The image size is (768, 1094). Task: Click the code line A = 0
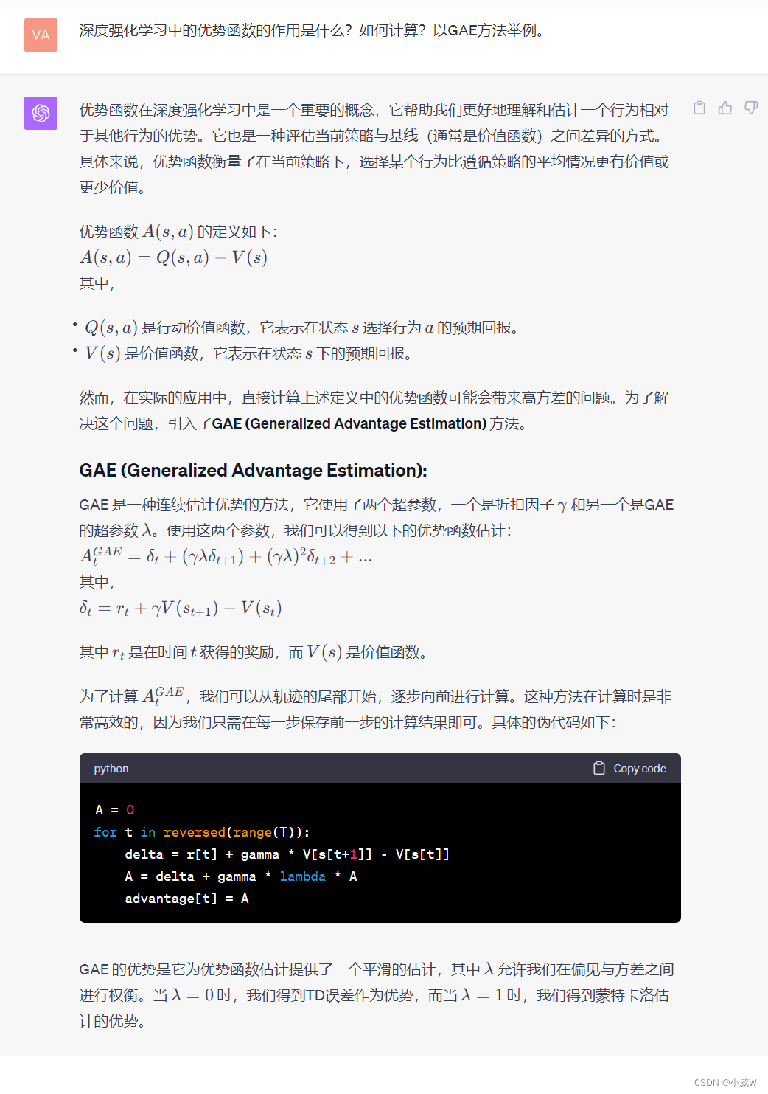click(114, 810)
